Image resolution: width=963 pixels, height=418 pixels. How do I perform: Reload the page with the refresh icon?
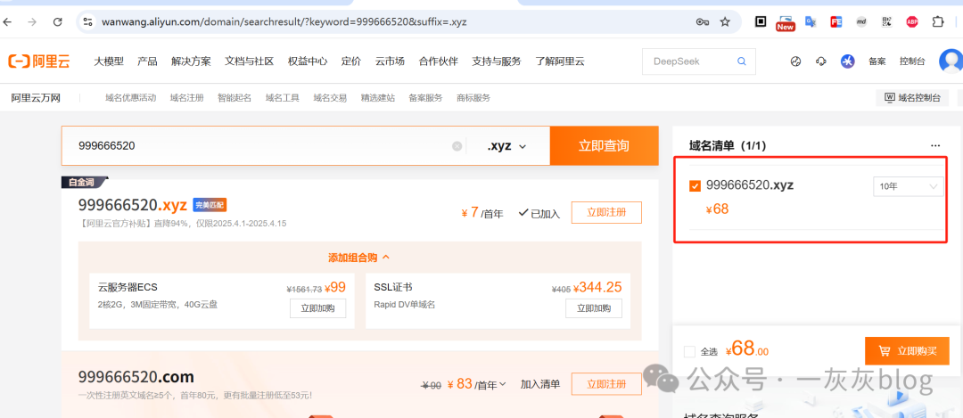58,22
